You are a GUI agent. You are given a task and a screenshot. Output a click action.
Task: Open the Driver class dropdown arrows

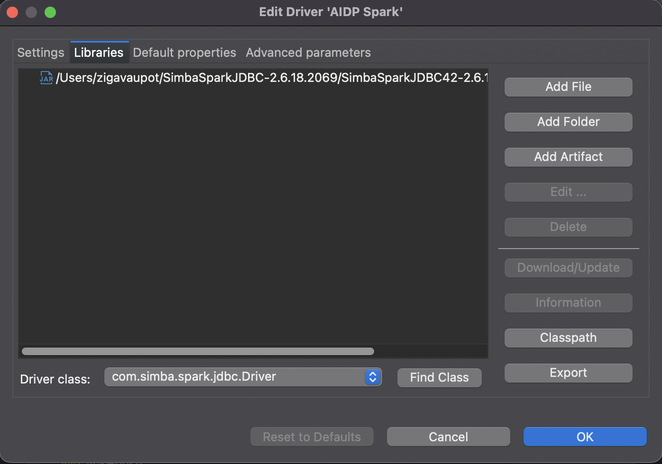point(373,377)
